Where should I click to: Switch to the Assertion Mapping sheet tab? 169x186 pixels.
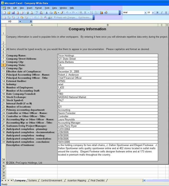(77, 180)
